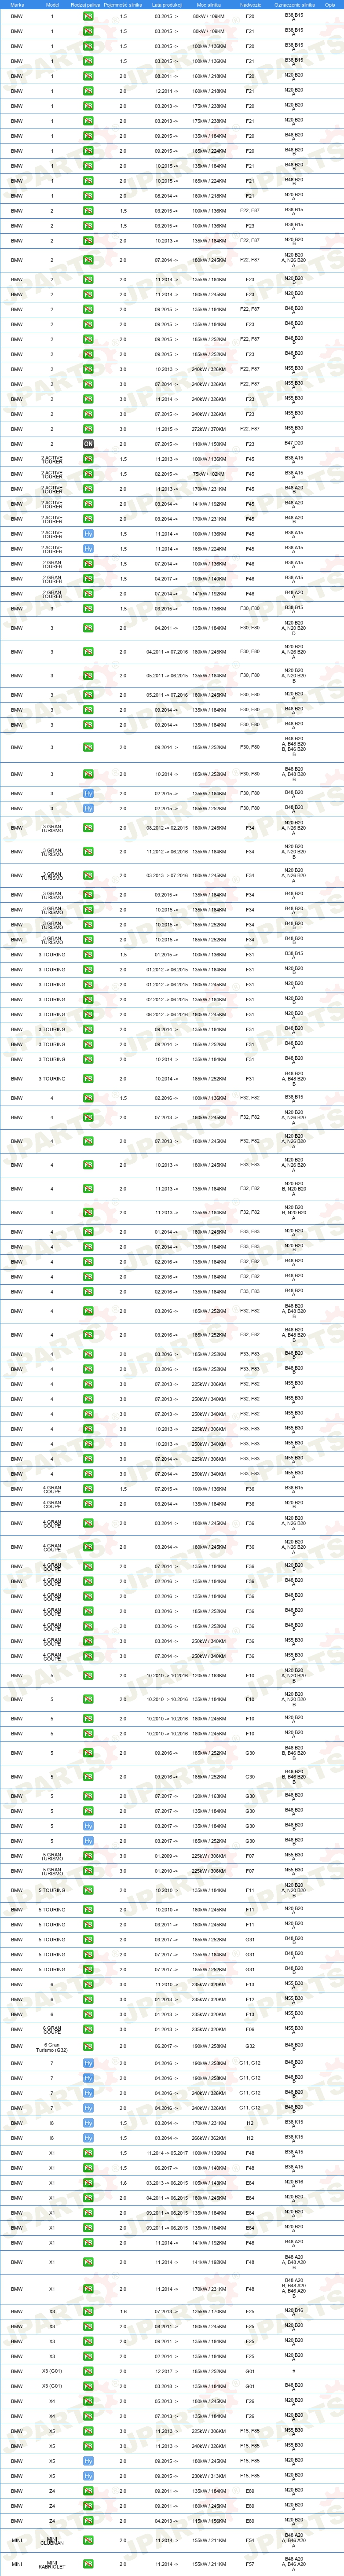Click the 75kW / 102KM power cell

[x=208, y=474]
